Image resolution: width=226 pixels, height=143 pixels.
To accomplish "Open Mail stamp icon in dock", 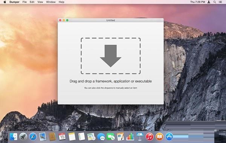I will point(43,137).
